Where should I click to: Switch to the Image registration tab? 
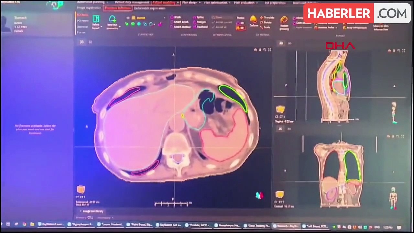[89, 8]
